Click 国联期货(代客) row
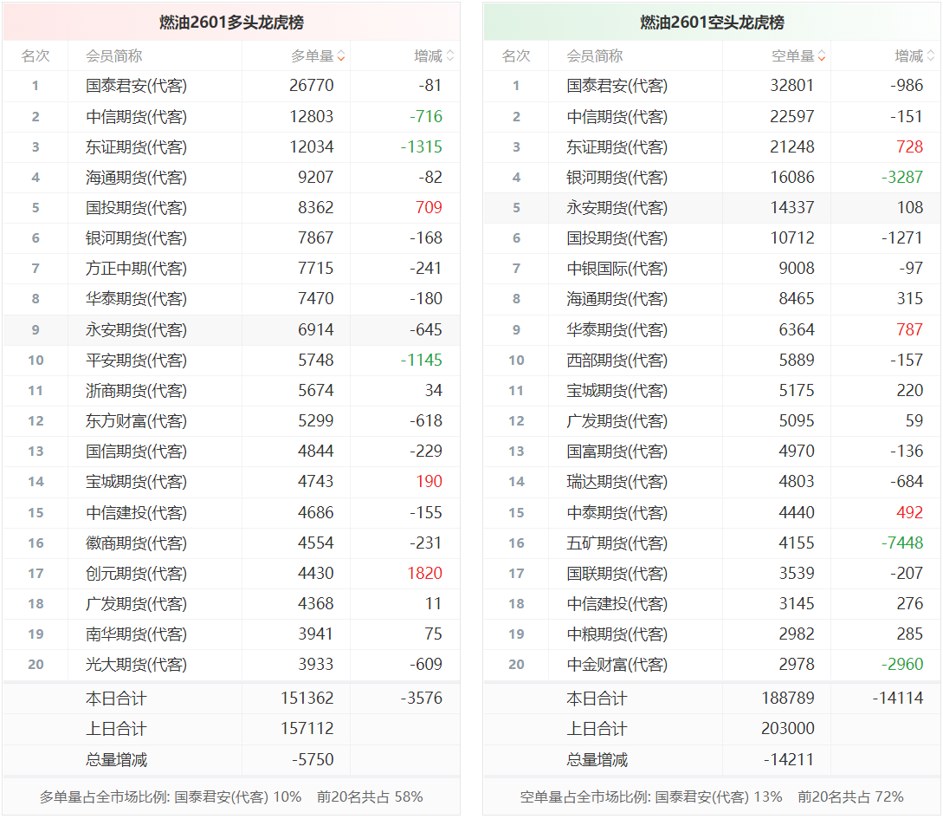 point(712,574)
